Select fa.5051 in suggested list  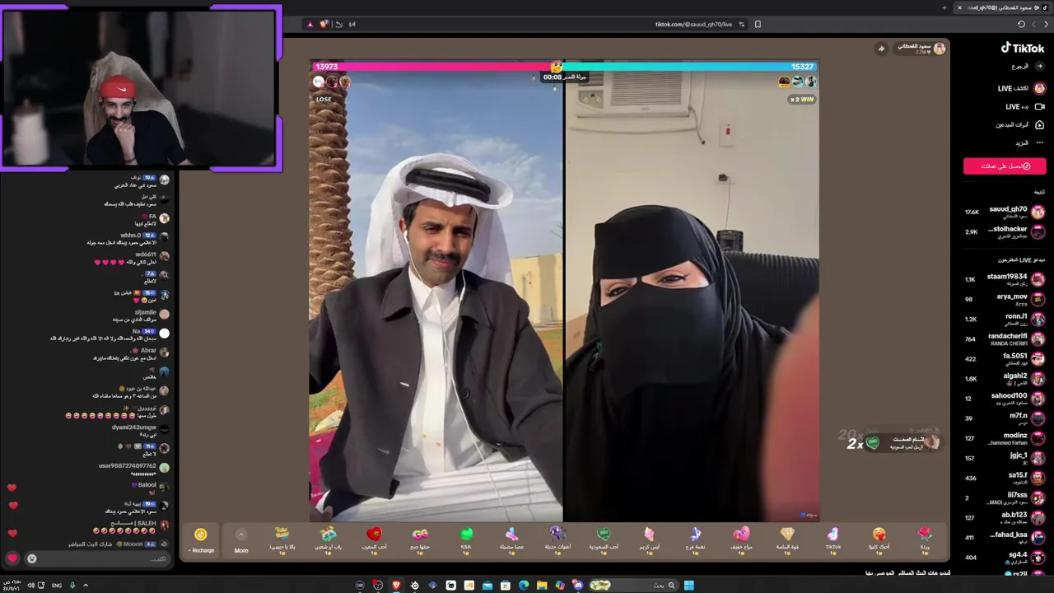(1005, 358)
